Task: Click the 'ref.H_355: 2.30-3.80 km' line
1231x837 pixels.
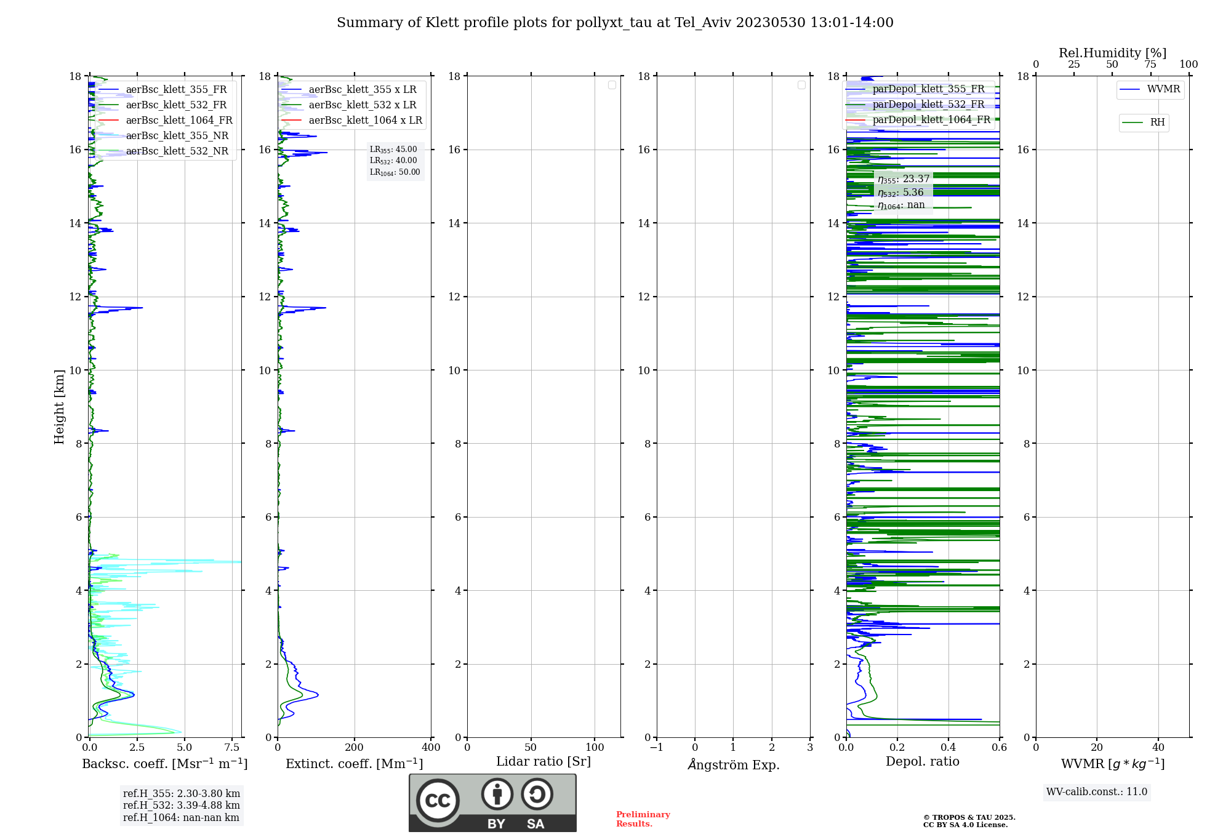Action: [182, 794]
